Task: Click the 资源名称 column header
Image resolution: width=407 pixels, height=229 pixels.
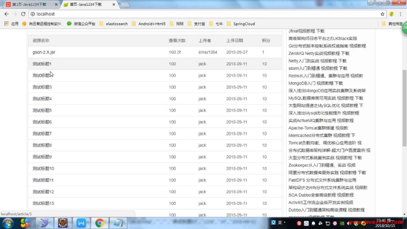Action: [x=41, y=41]
